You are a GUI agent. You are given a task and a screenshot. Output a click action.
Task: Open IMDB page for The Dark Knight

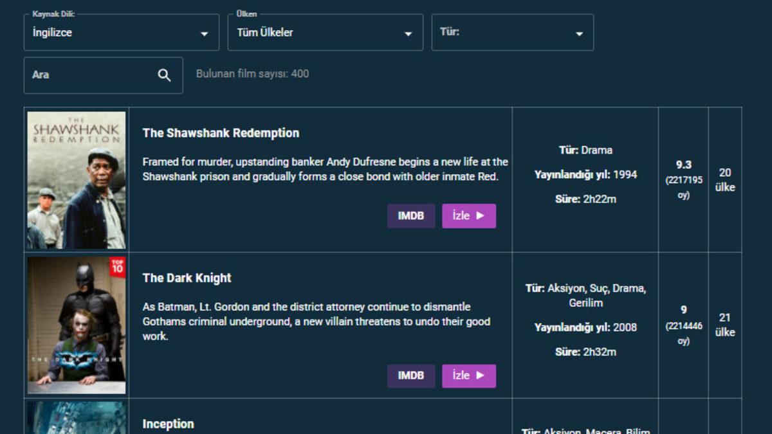(411, 376)
